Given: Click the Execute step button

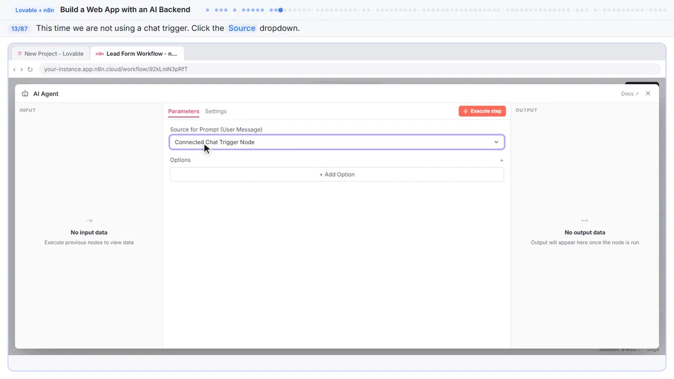Looking at the screenshot, I should [x=482, y=111].
